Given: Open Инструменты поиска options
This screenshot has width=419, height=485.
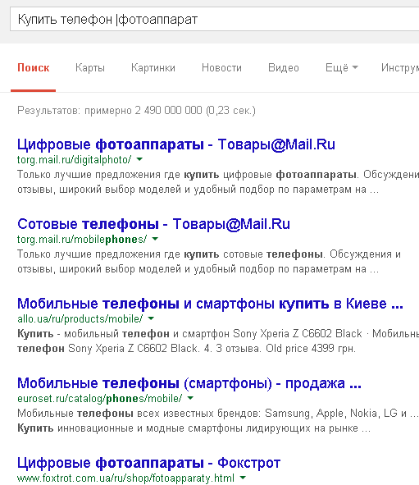Looking at the screenshot, I should click(x=400, y=68).
